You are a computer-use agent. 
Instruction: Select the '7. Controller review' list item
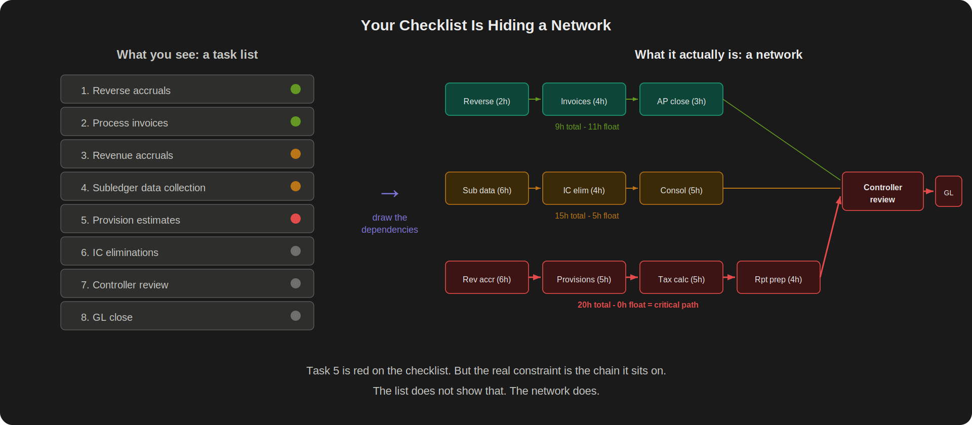[x=187, y=283]
